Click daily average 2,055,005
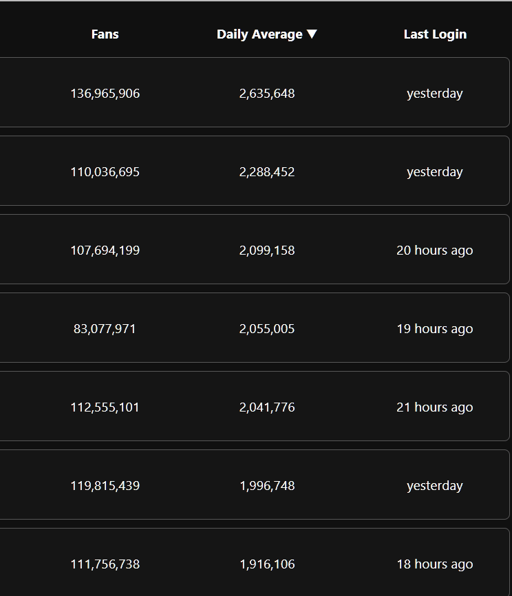 (267, 329)
